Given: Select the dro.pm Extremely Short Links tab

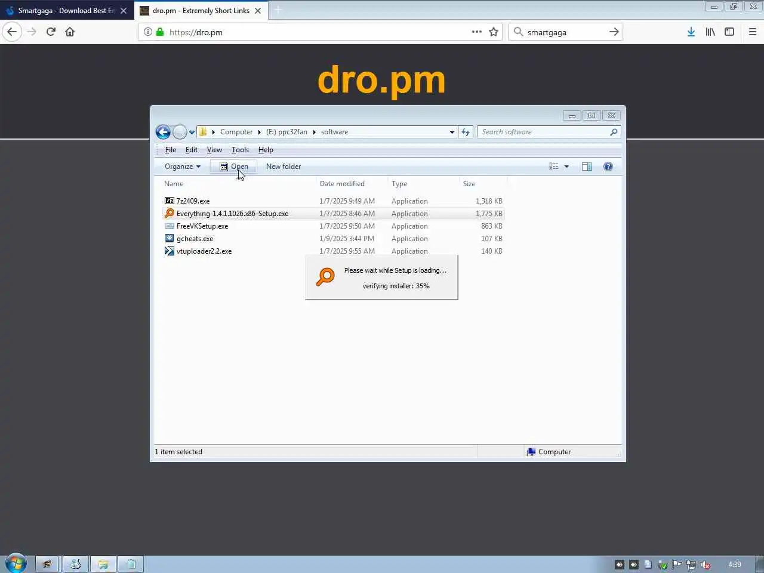Looking at the screenshot, I should coord(201,11).
